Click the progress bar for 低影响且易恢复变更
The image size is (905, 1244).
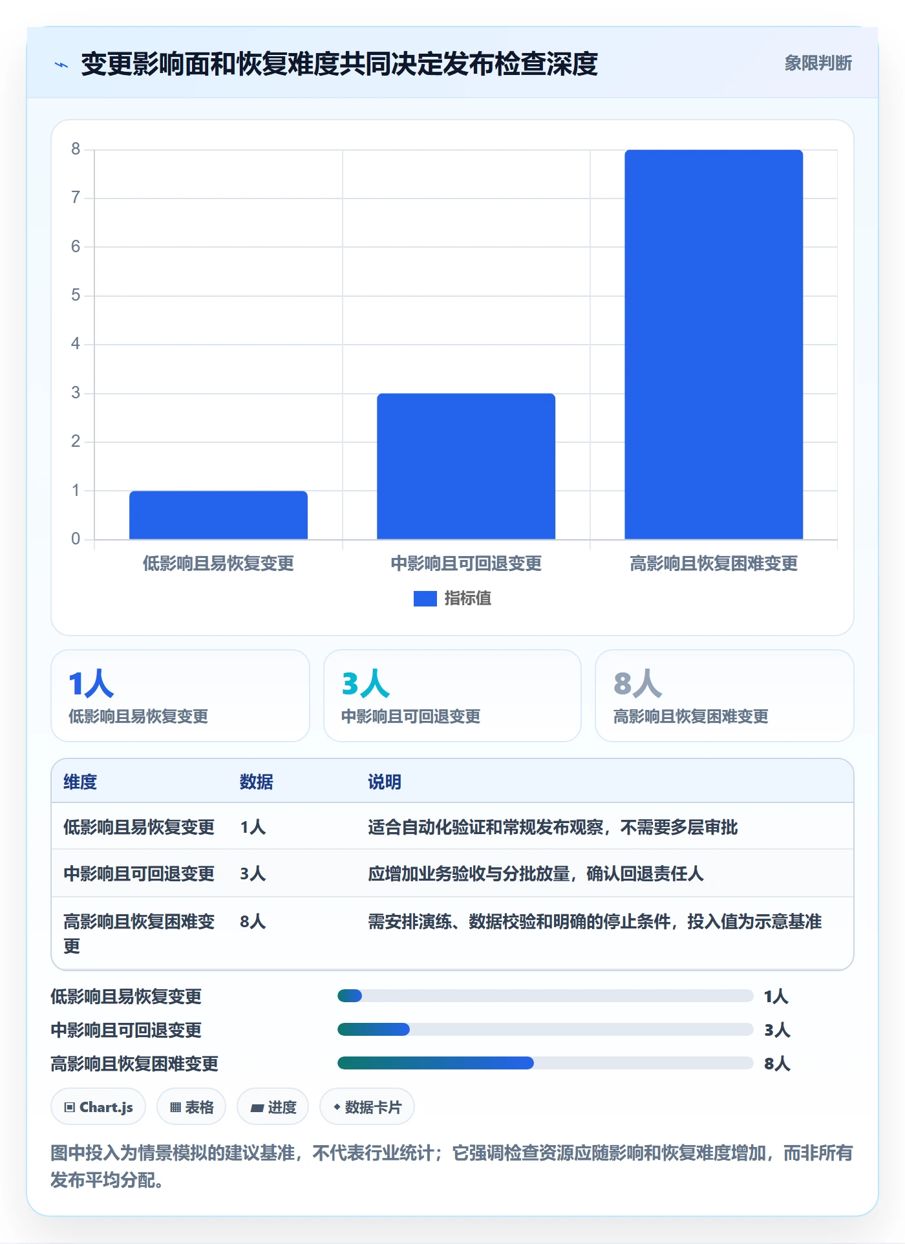click(x=545, y=996)
